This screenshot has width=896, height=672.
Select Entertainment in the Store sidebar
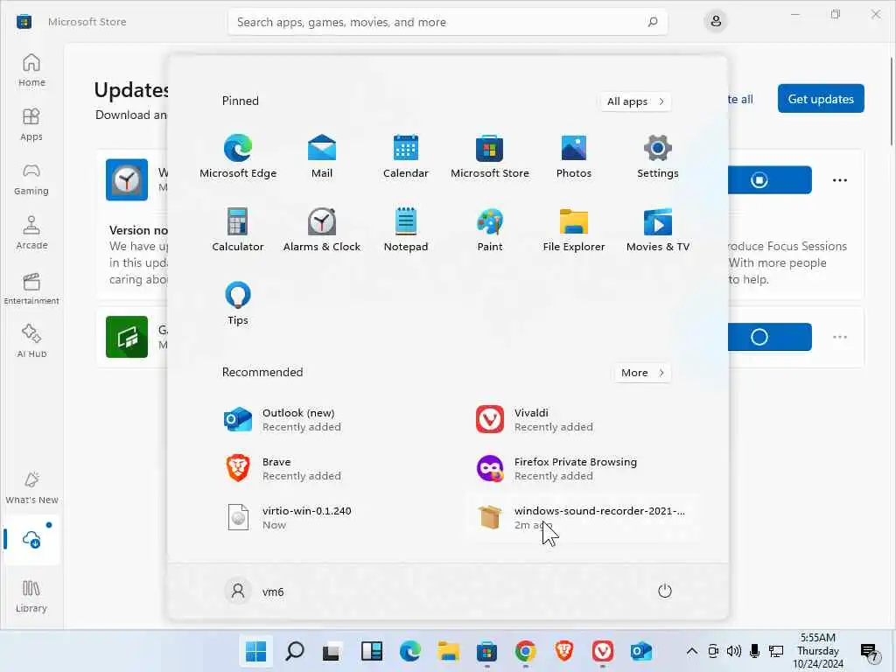[31, 287]
